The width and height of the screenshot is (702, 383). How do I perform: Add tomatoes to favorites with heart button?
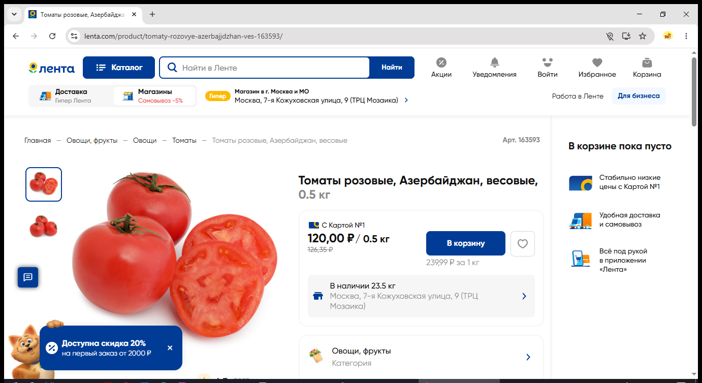coord(523,244)
